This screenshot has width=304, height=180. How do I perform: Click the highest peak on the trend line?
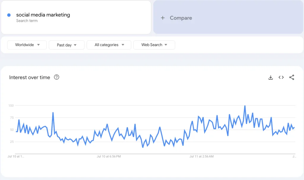[245, 106]
